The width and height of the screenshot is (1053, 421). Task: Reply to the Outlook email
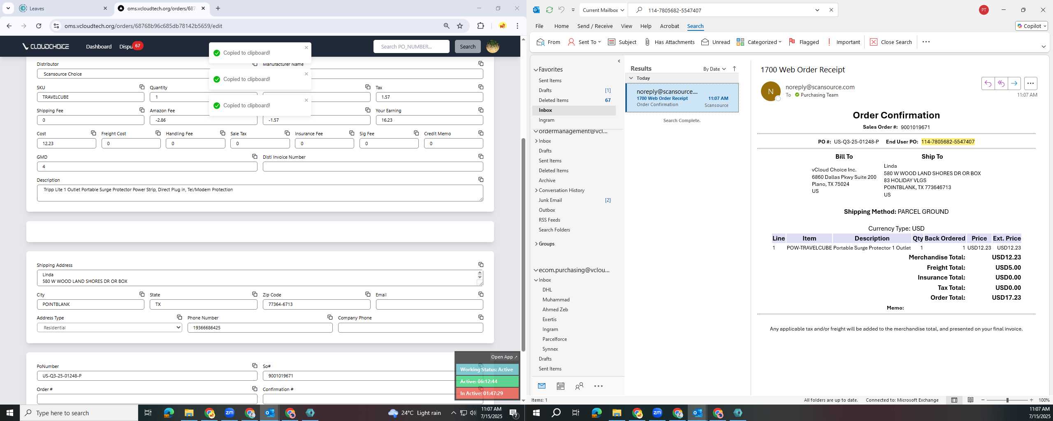[988, 83]
